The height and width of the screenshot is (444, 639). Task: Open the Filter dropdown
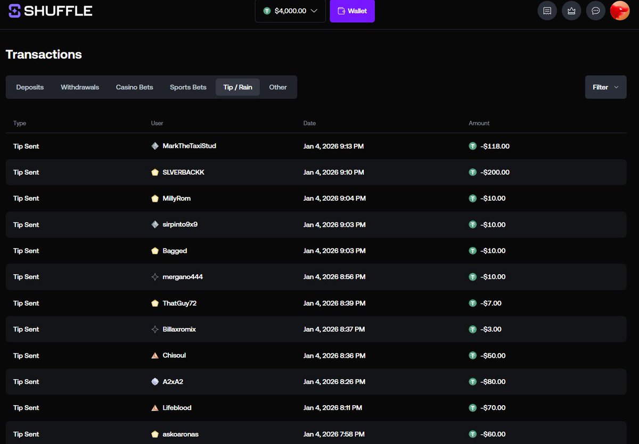(605, 87)
